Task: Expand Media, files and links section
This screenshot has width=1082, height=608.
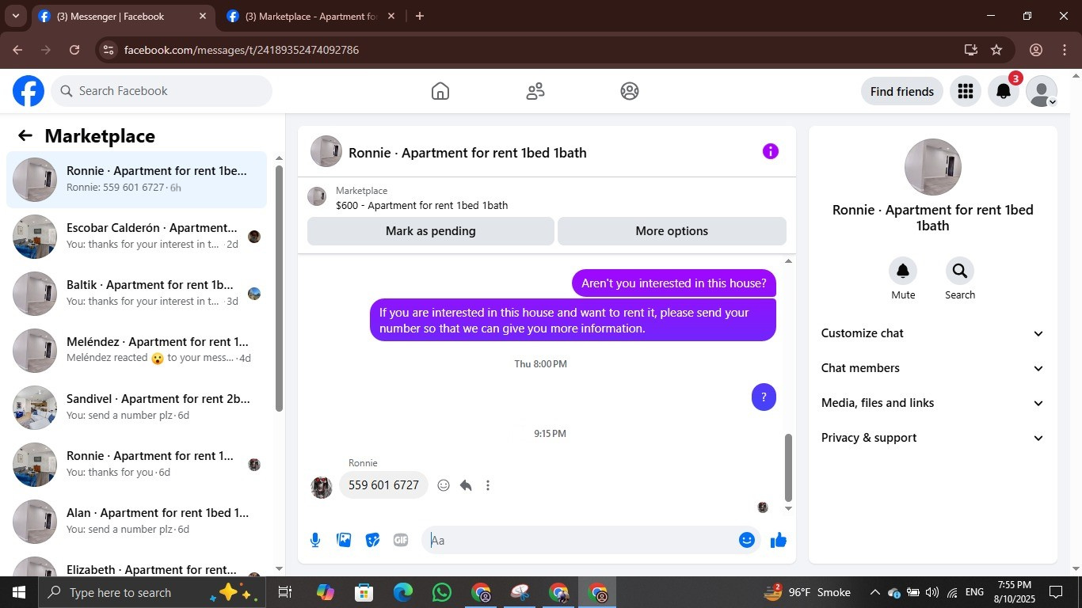Action: pos(932,403)
